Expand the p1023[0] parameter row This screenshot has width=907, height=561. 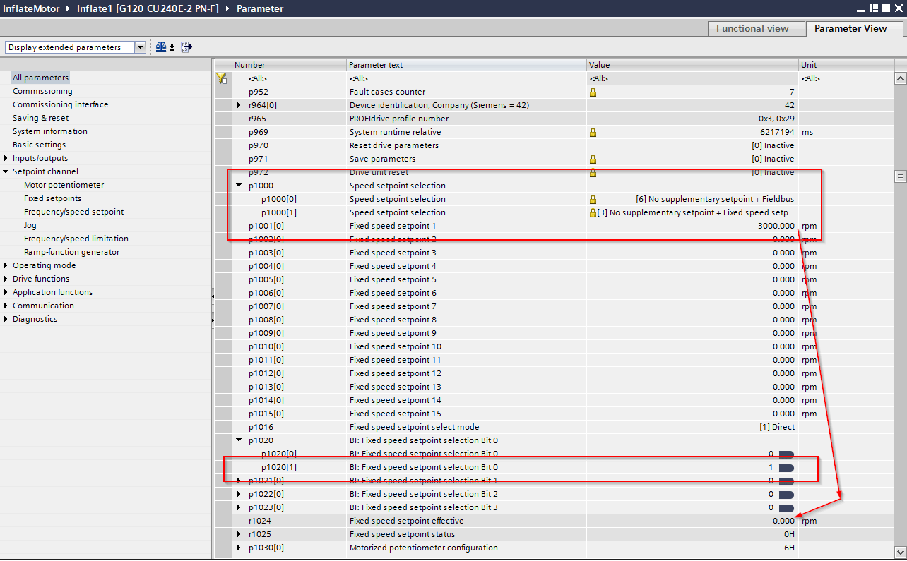(x=239, y=507)
